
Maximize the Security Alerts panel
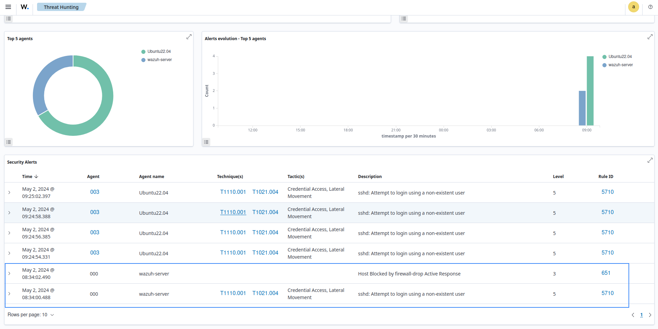click(650, 160)
